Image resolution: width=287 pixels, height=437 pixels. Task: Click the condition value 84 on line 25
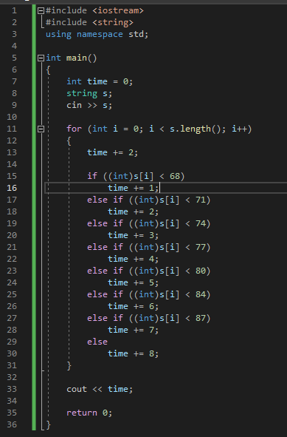pos(201,294)
